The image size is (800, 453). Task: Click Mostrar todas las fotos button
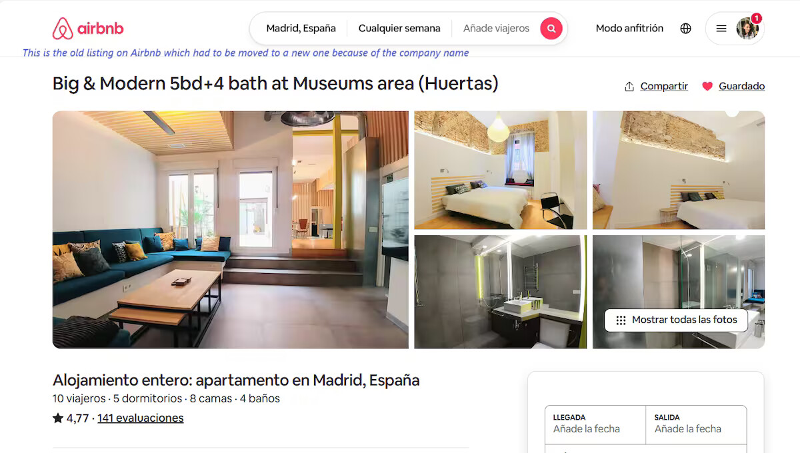click(676, 320)
